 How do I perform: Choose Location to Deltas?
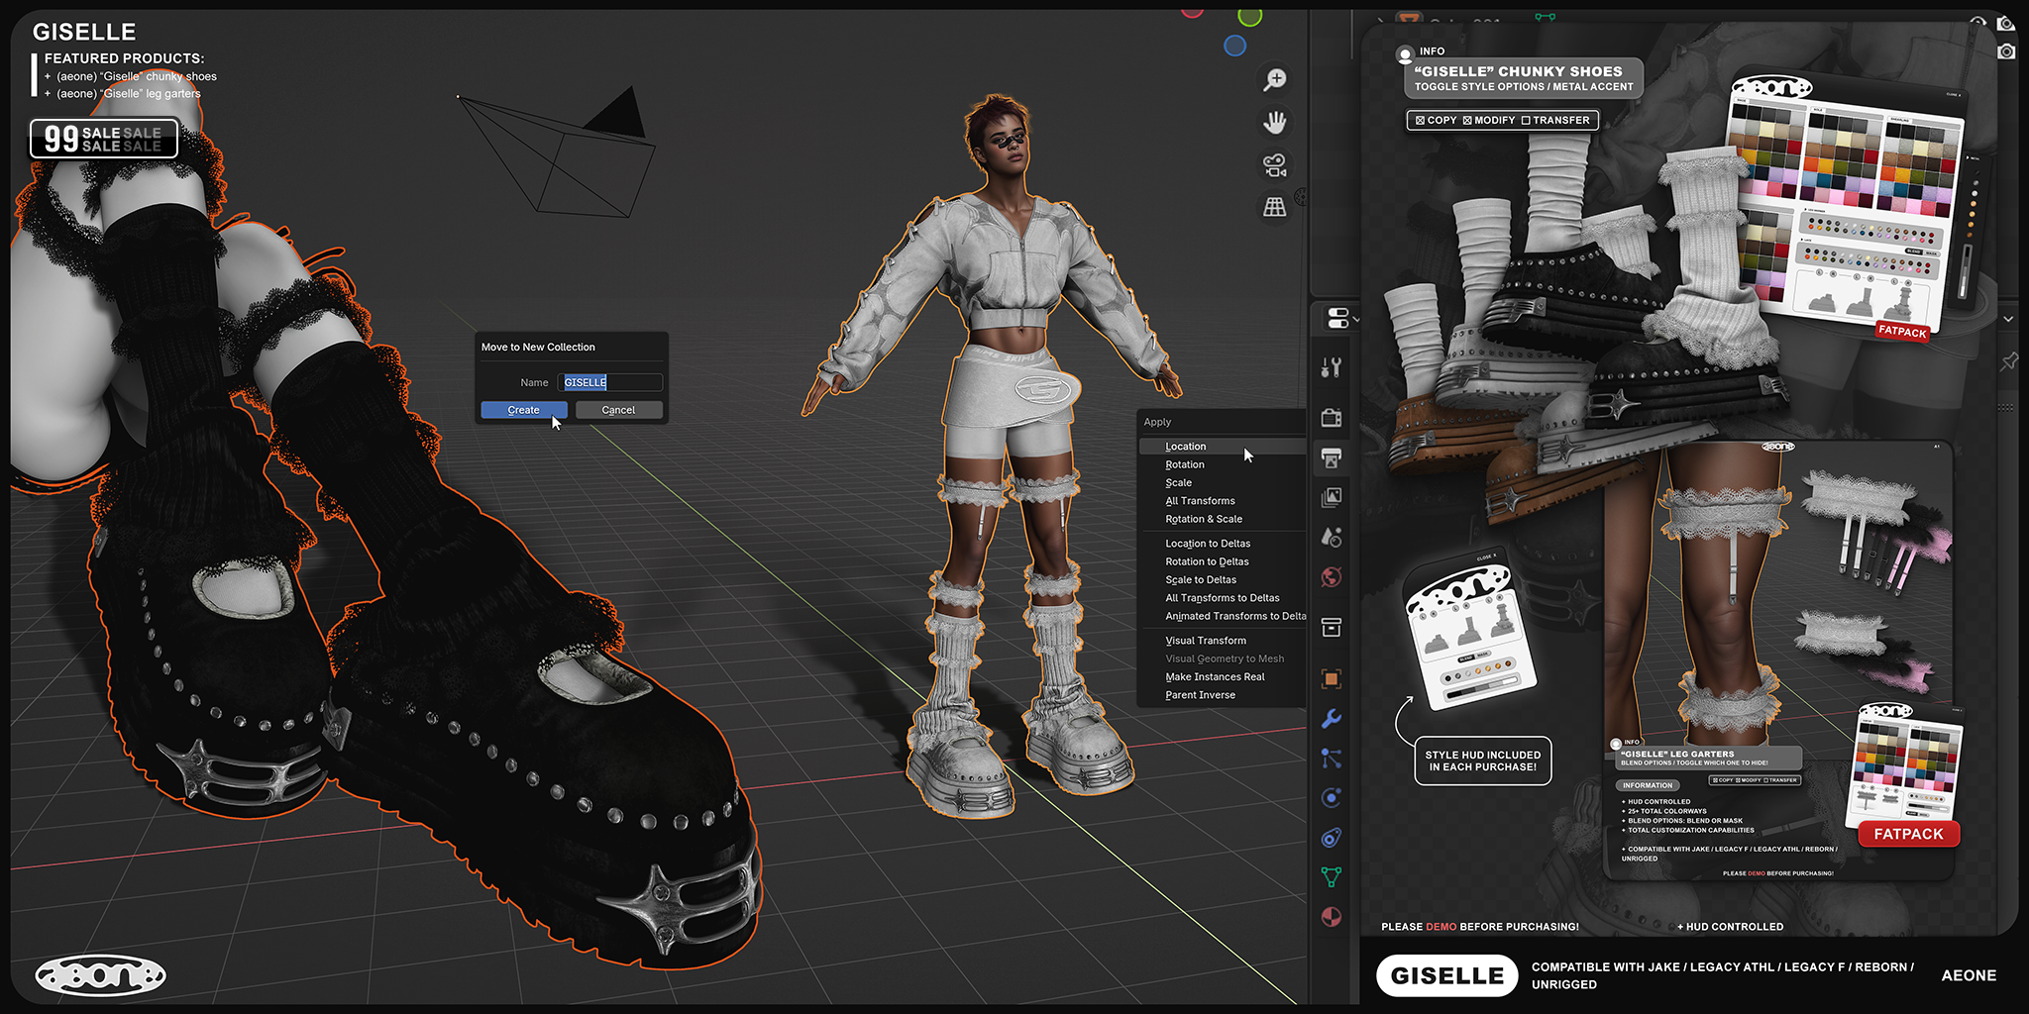click(x=1222, y=544)
